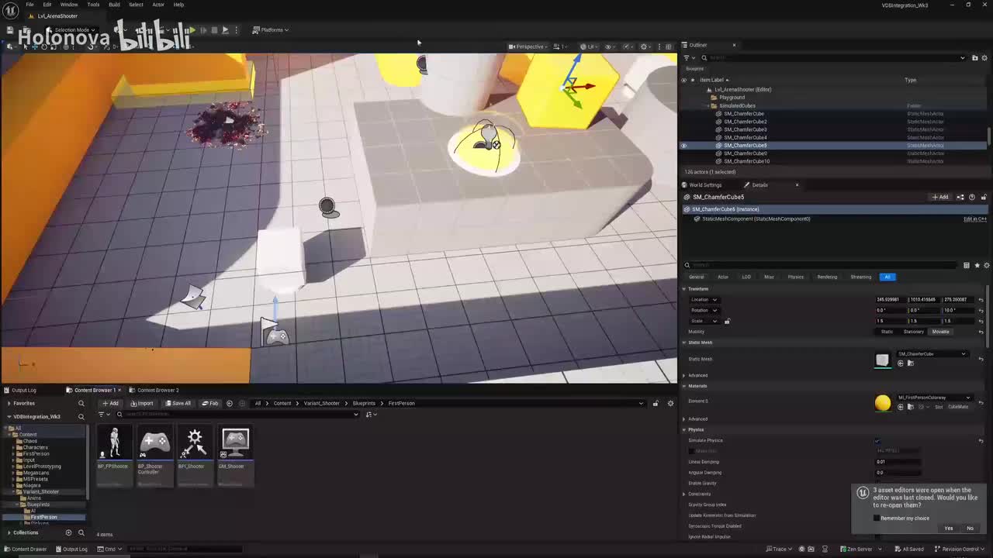993x558 pixels.
Task: Toggle favorites star in the Details panel
Action: click(977, 265)
